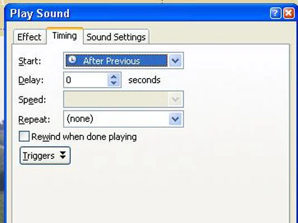Click into the Delay seconds field
Image resolution: width=298 pixels, height=223 pixels.
click(x=86, y=80)
